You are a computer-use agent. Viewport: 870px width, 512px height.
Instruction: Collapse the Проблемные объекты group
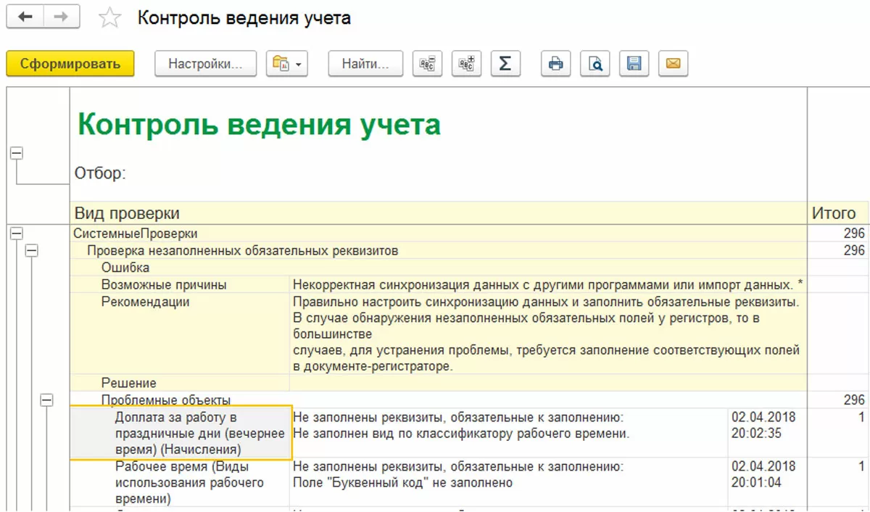click(x=46, y=400)
